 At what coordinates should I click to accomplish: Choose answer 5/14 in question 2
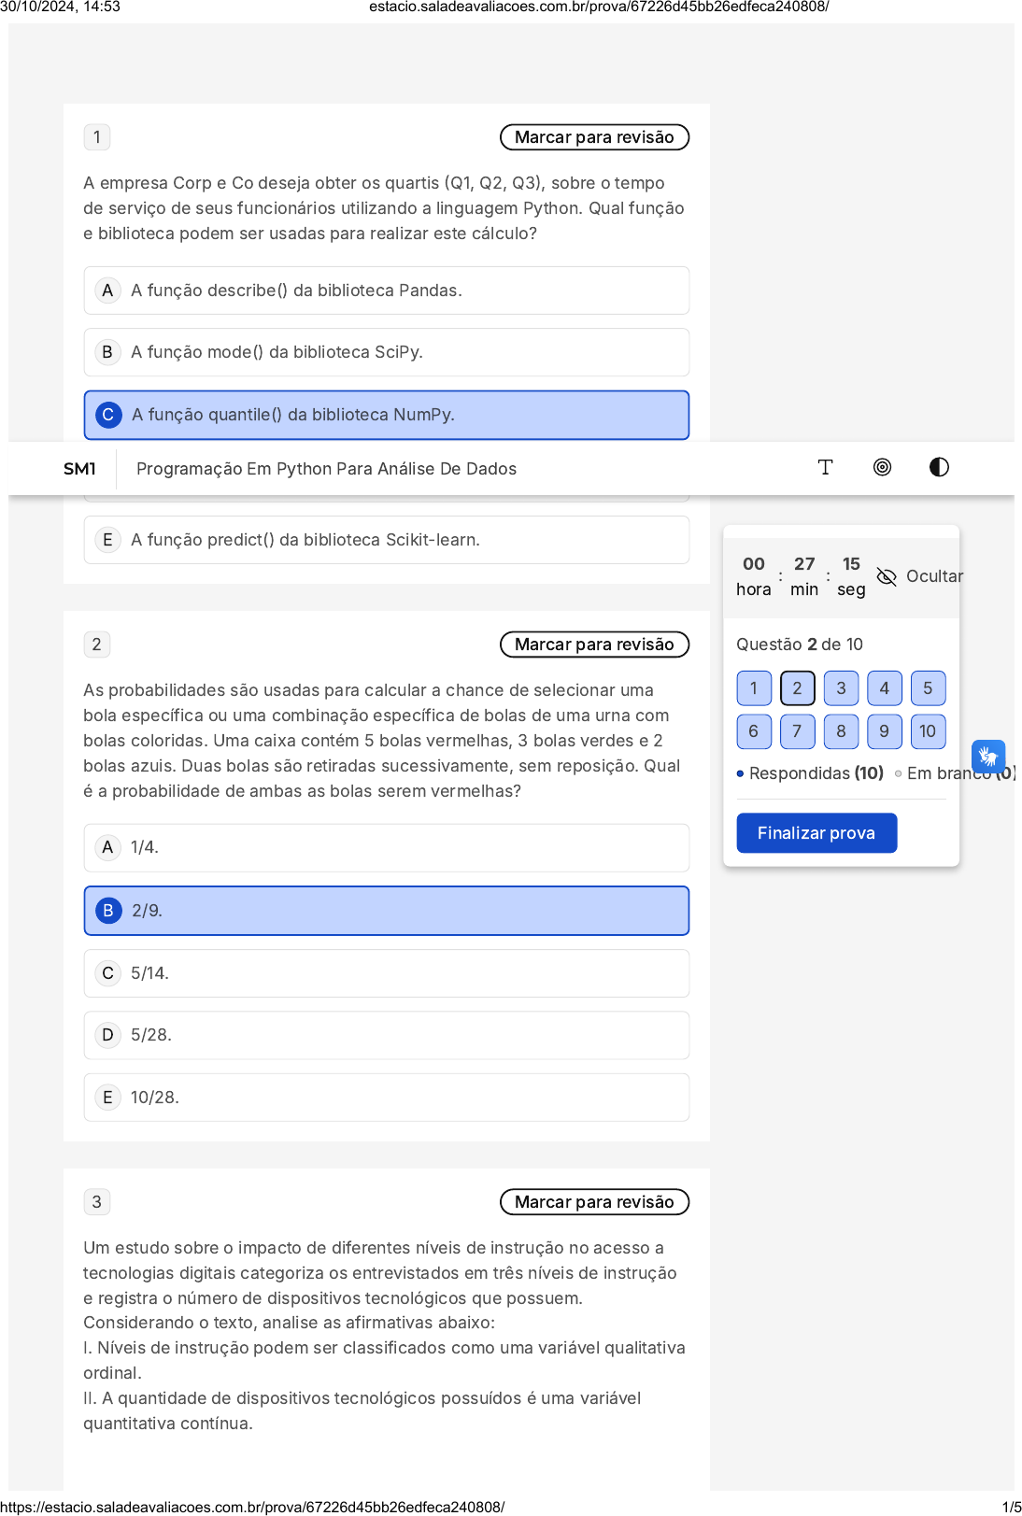click(x=387, y=973)
